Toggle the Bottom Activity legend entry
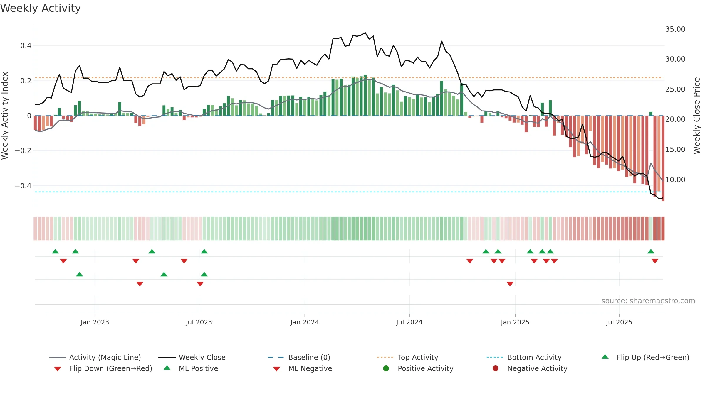Viewport: 705px width, 396px height. pyautogui.click(x=524, y=357)
